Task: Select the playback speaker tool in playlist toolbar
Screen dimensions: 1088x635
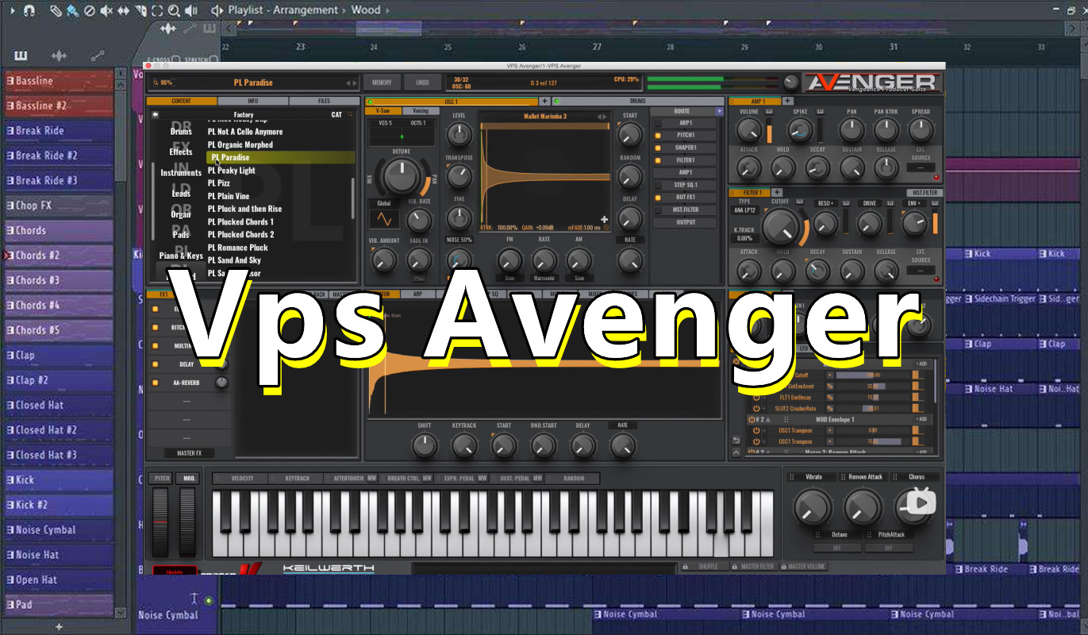Action: coord(191,10)
